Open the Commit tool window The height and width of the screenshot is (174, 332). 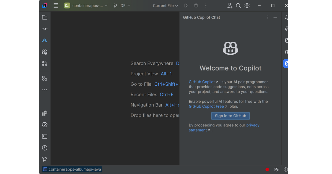click(45, 29)
